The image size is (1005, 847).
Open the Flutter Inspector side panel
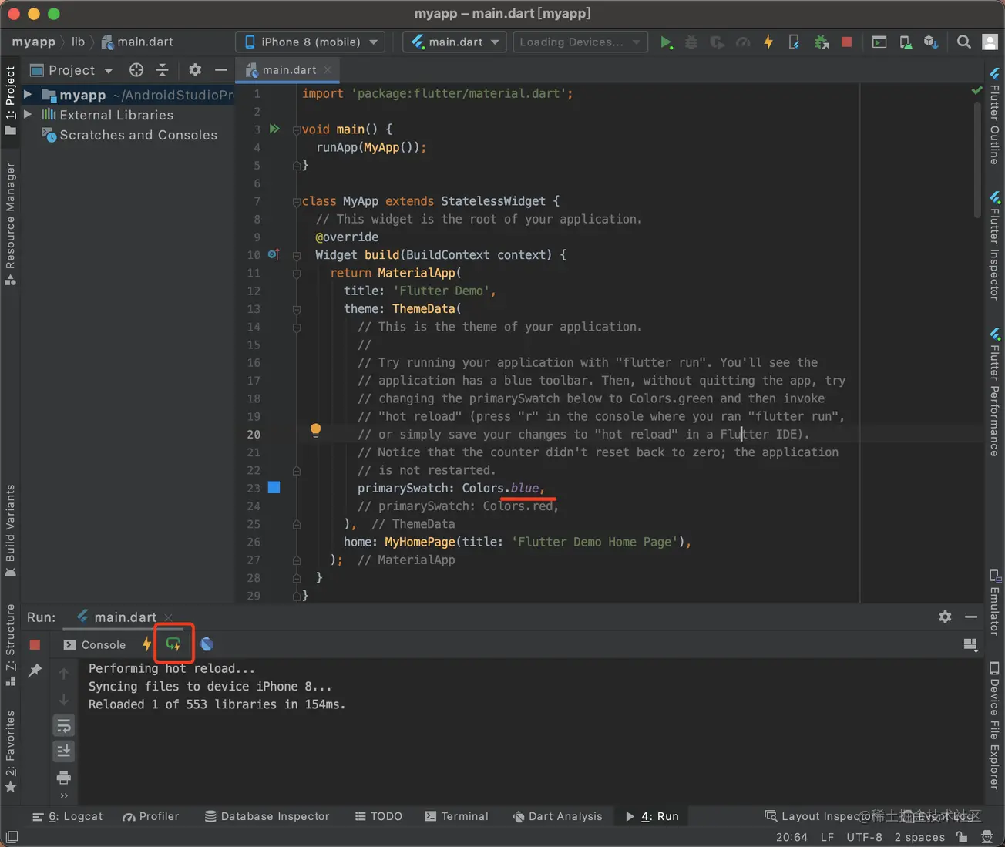coord(995,246)
